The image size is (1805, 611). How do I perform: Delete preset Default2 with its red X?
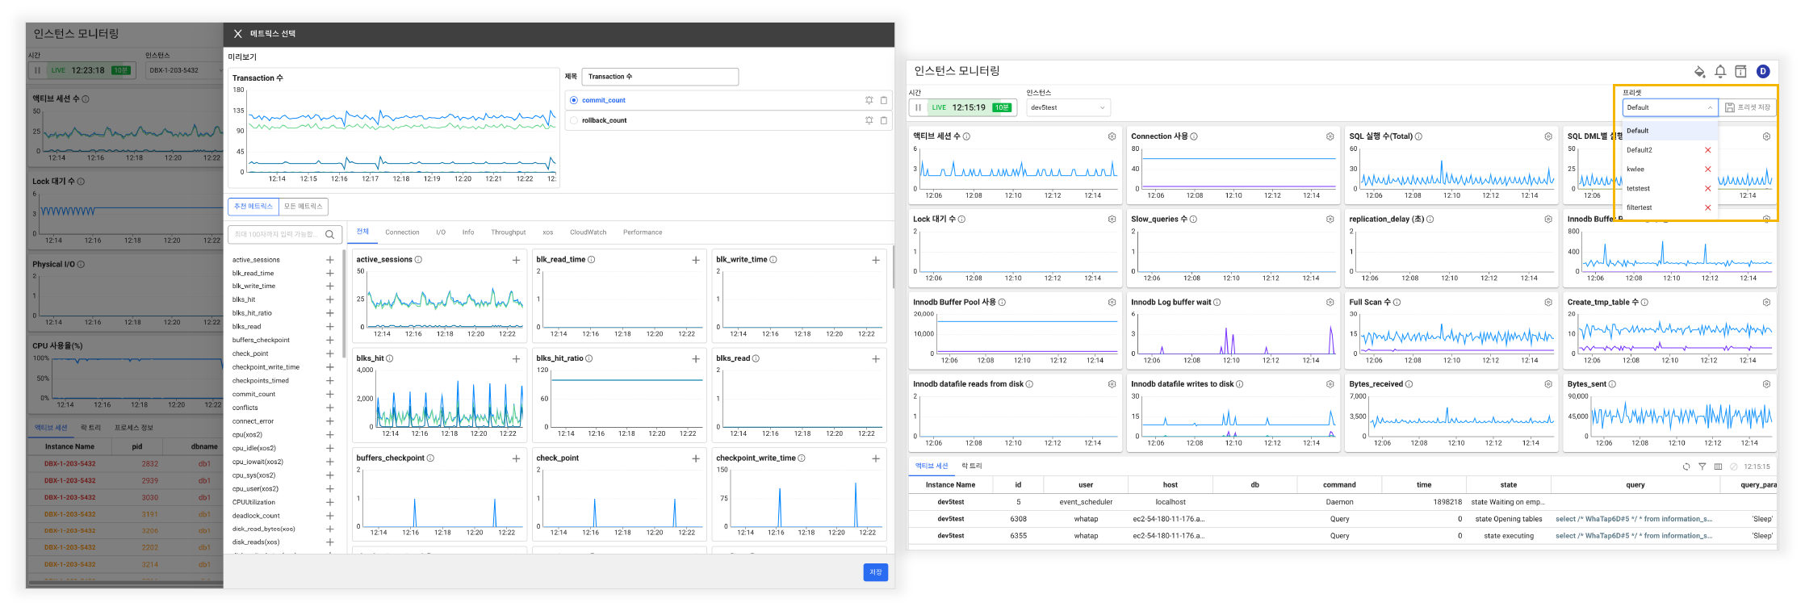pos(1707,150)
